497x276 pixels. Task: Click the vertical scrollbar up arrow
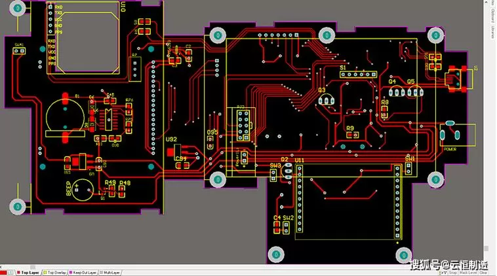pyautogui.click(x=487, y=2)
